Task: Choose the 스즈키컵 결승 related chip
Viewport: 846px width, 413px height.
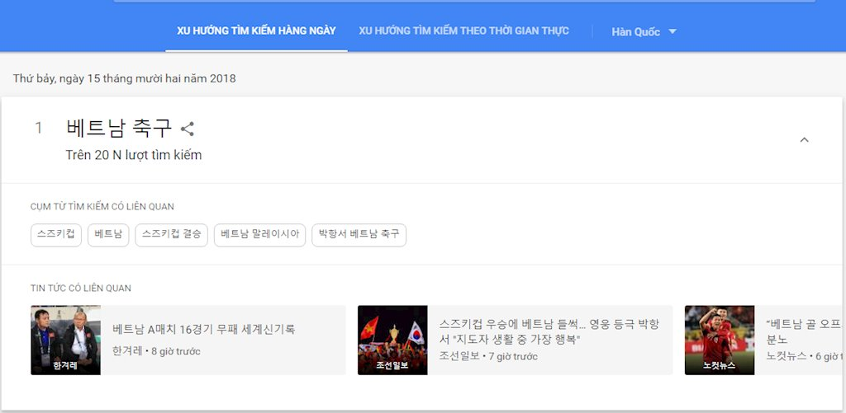Action: pos(171,234)
